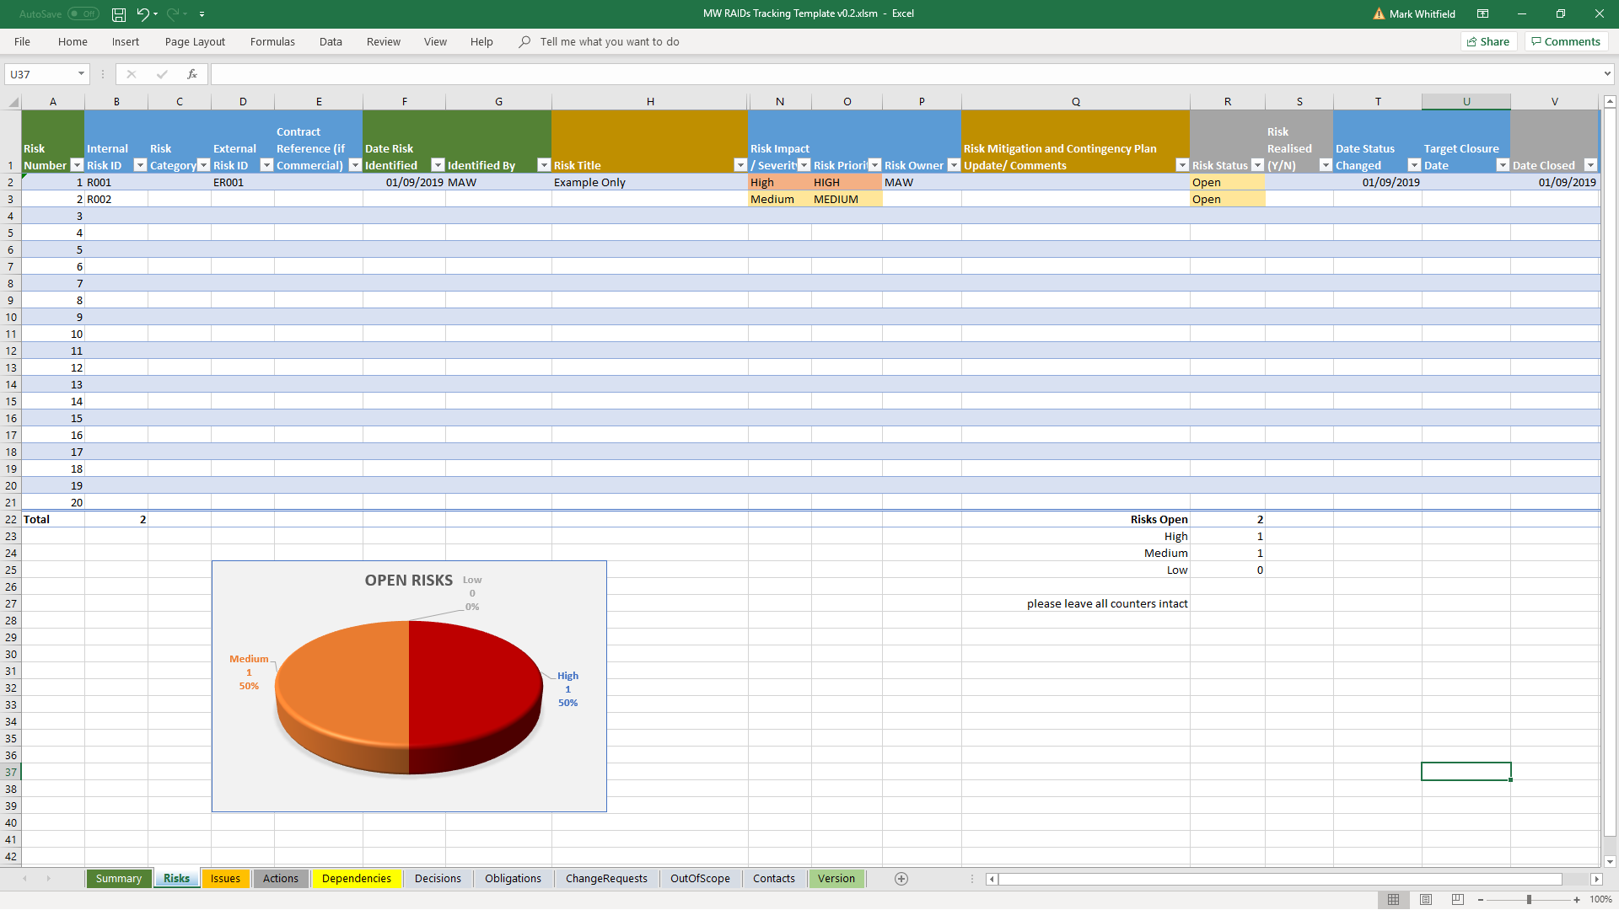This screenshot has width=1619, height=910.
Task: Click the Save icon in title bar
Action: pyautogui.click(x=119, y=14)
